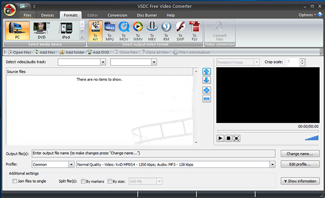
Task: Choose To SWF output format
Action: [x=180, y=31]
